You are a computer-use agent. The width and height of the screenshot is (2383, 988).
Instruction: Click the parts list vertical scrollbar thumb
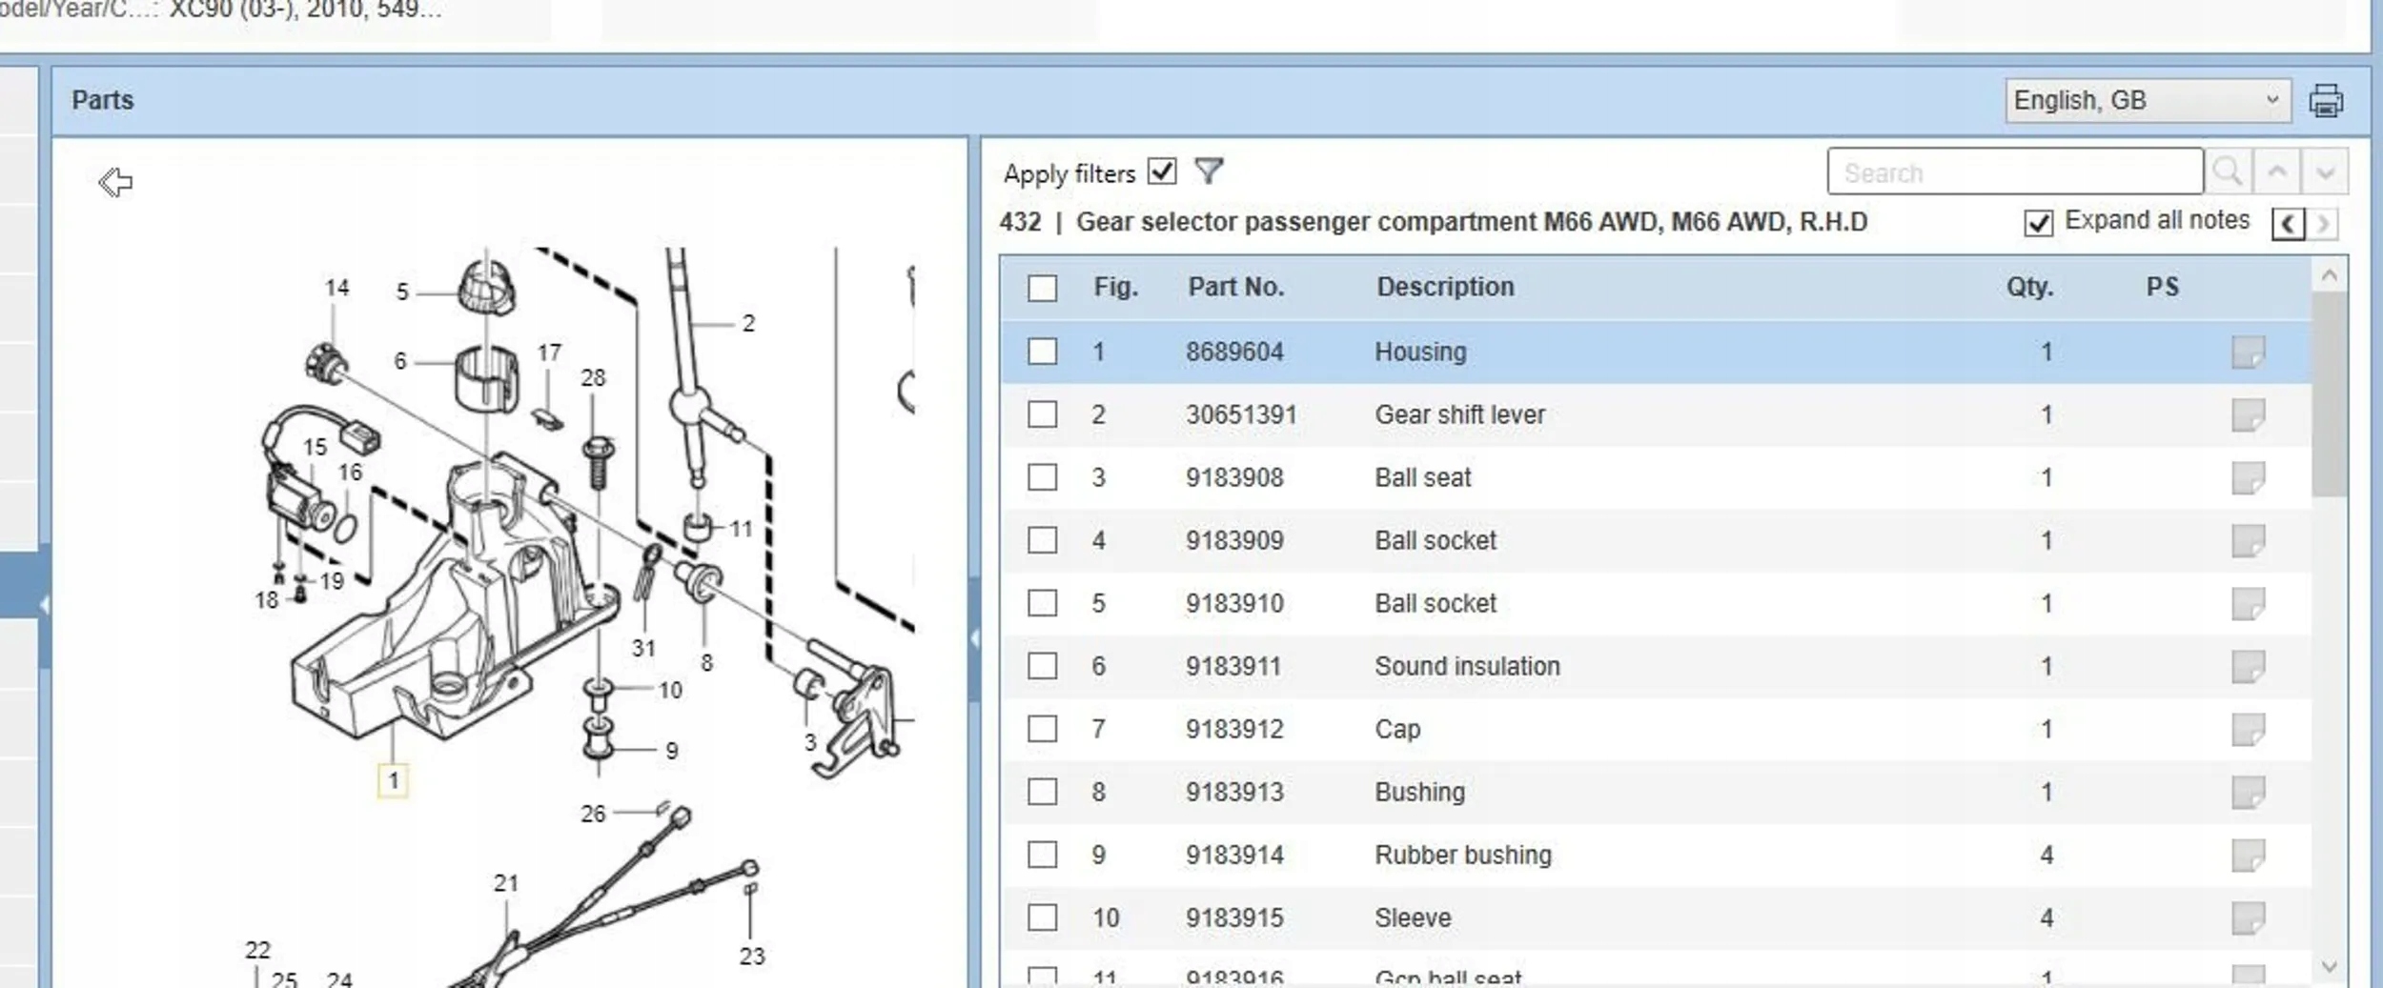point(2329,394)
